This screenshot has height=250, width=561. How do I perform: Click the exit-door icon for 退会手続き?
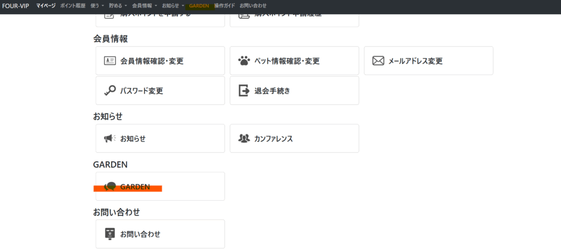click(x=244, y=90)
